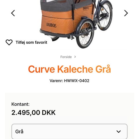Open the Grå color dropdown

(69, 131)
